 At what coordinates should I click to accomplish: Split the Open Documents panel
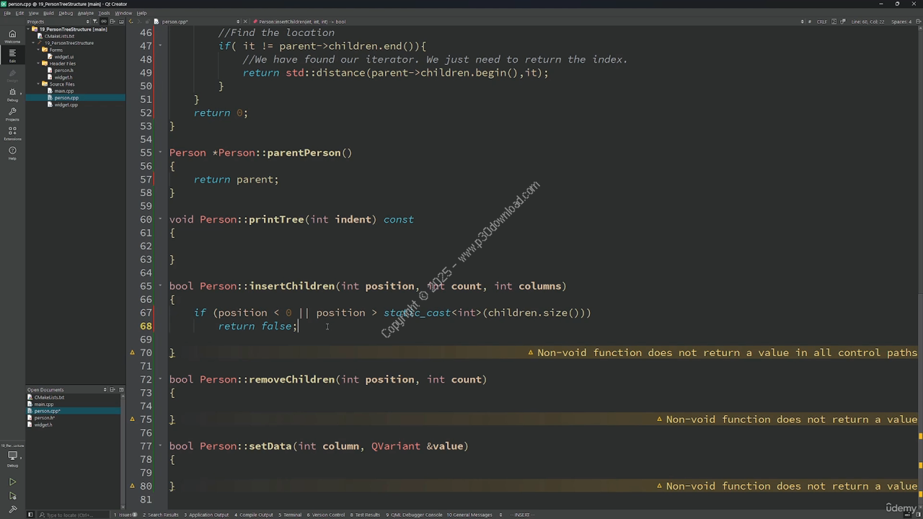(112, 390)
